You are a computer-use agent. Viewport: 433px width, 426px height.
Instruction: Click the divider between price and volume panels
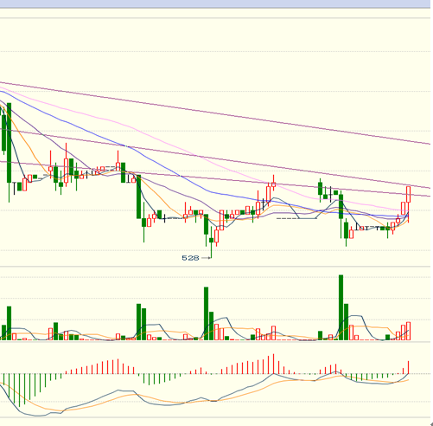pyautogui.click(x=216, y=267)
